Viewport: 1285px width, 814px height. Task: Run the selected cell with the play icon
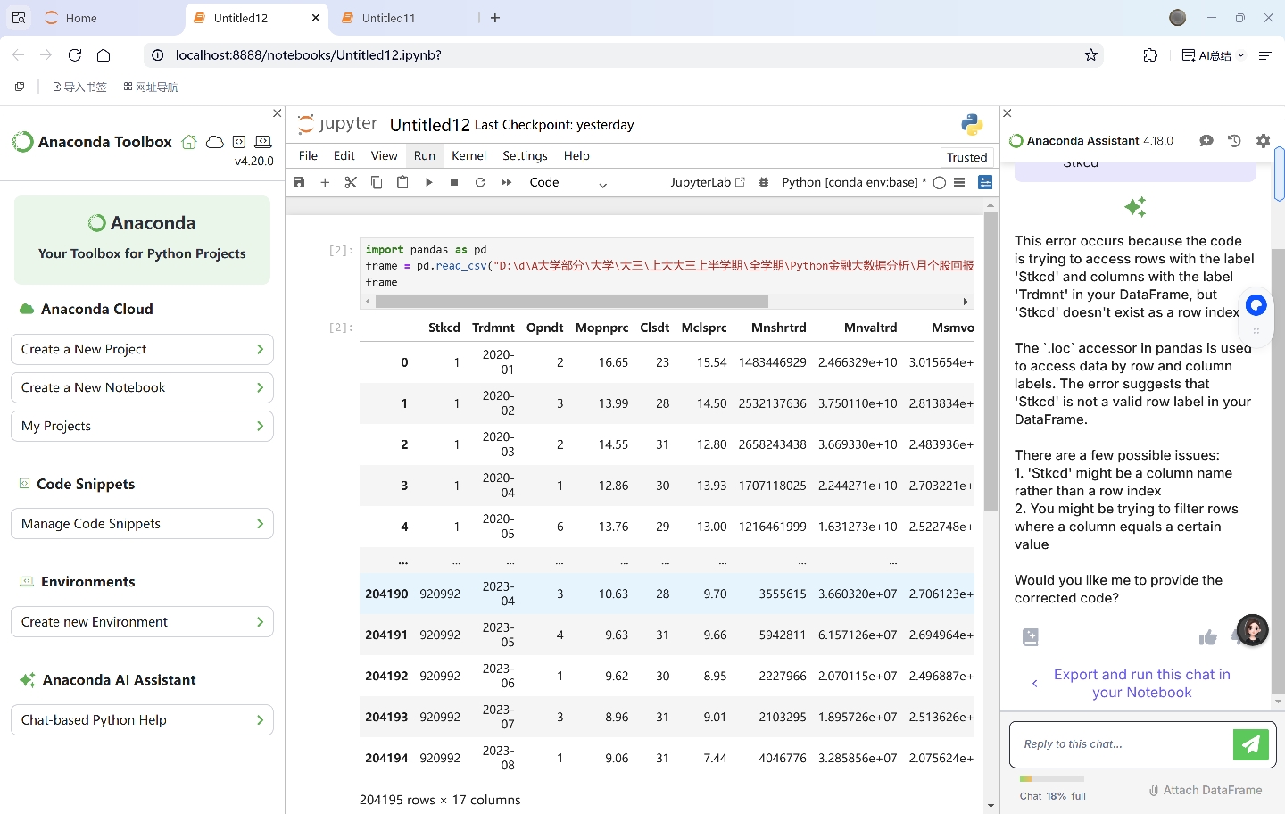428,182
